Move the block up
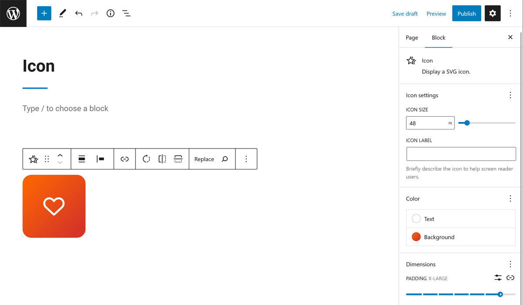 click(60, 155)
